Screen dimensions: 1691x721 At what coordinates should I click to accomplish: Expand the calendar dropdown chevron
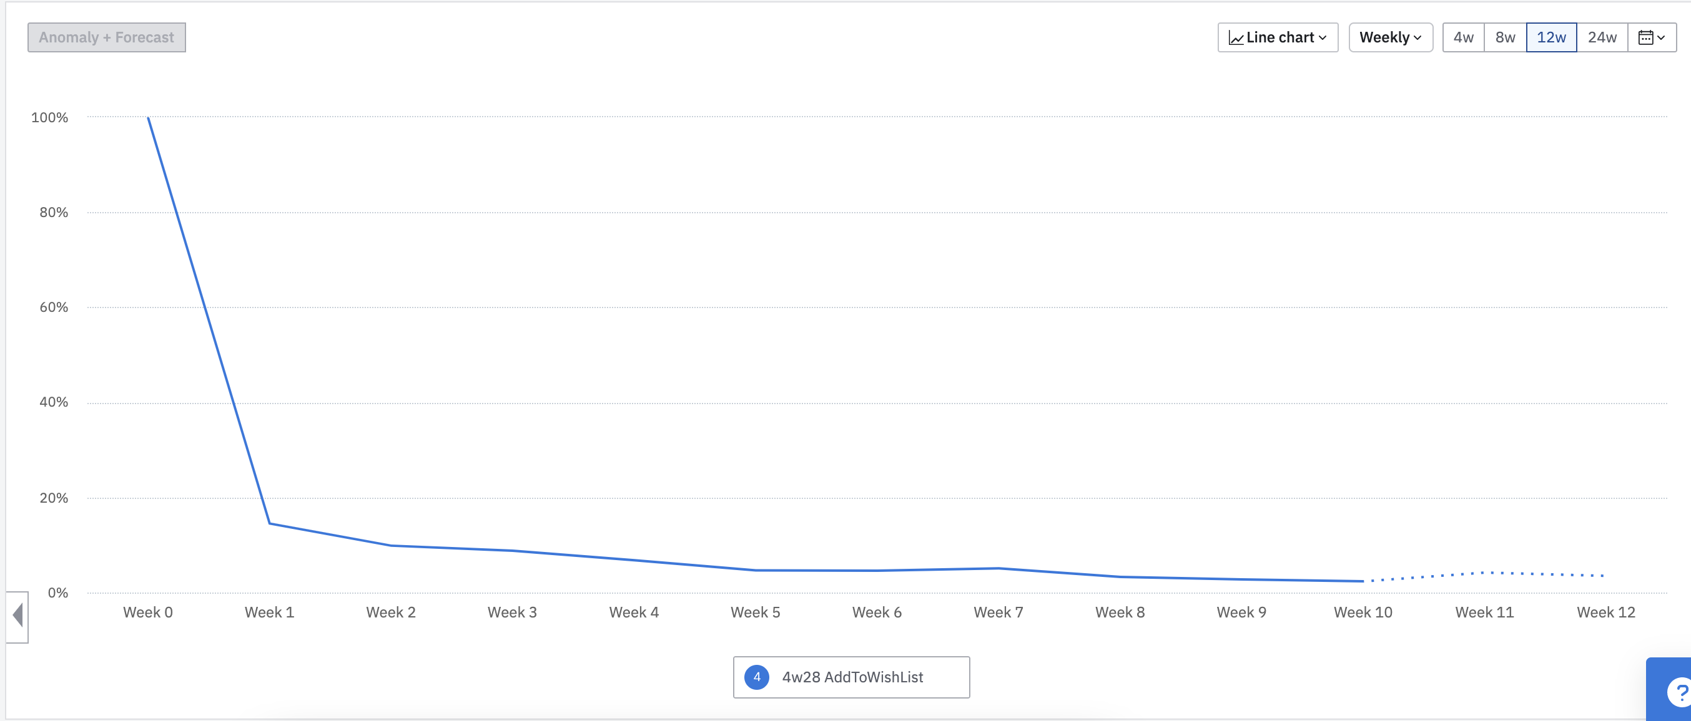(1661, 37)
